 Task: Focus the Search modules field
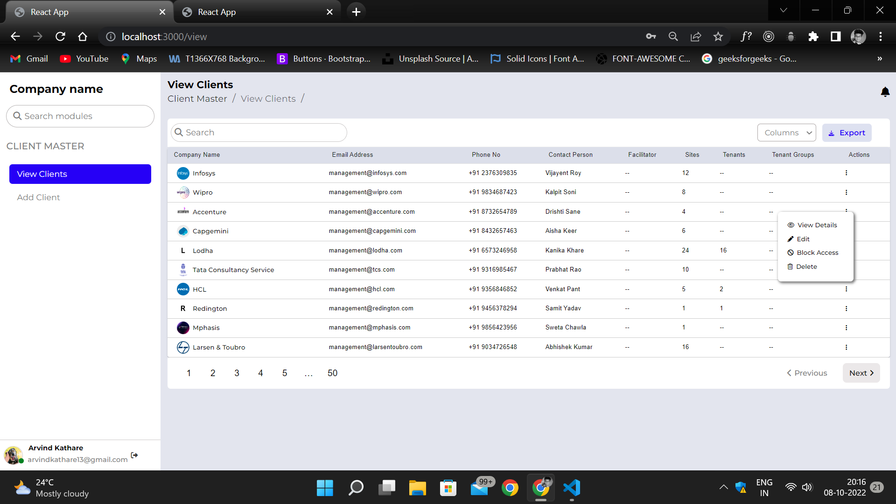[80, 116]
